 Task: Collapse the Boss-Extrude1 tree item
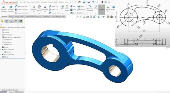click(x=1, y=50)
